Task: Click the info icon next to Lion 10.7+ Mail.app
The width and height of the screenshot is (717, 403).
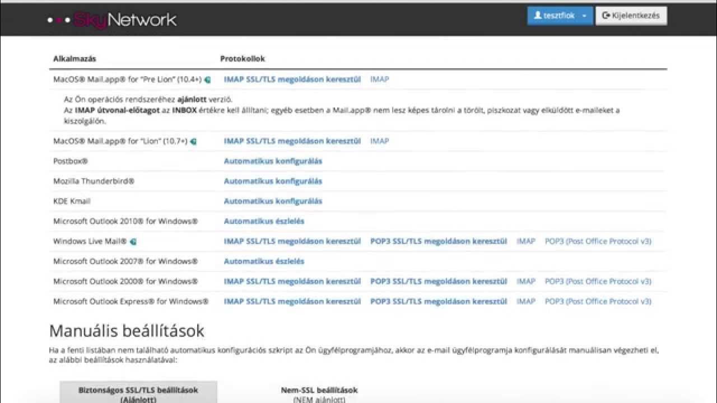Action: 193,142
